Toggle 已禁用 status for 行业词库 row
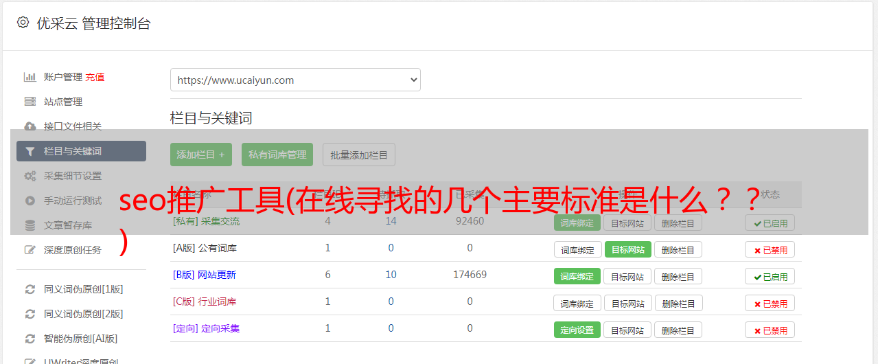 [x=770, y=304]
